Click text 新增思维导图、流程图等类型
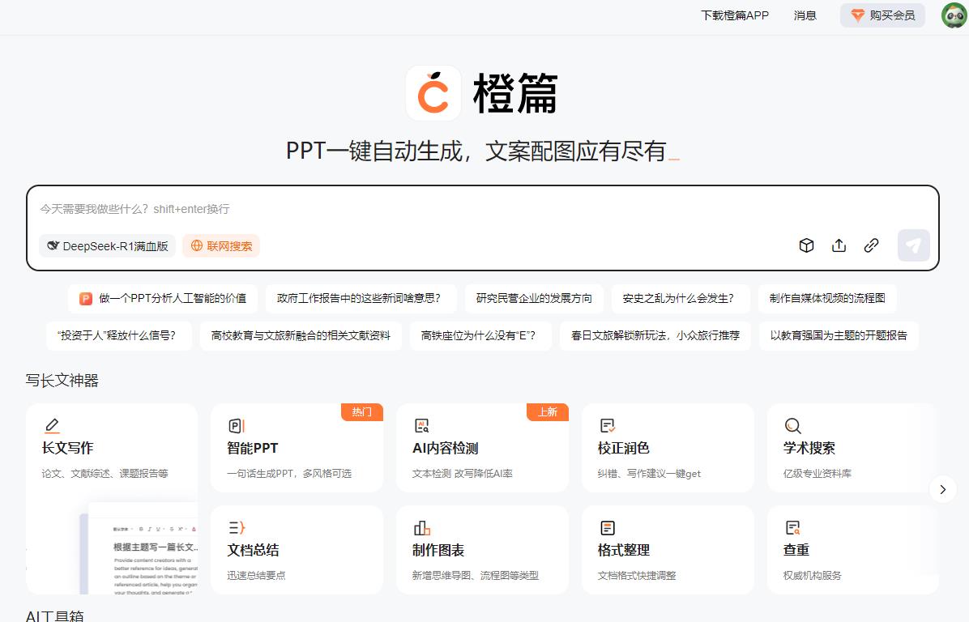Viewport: 969px width, 622px height. point(476,576)
